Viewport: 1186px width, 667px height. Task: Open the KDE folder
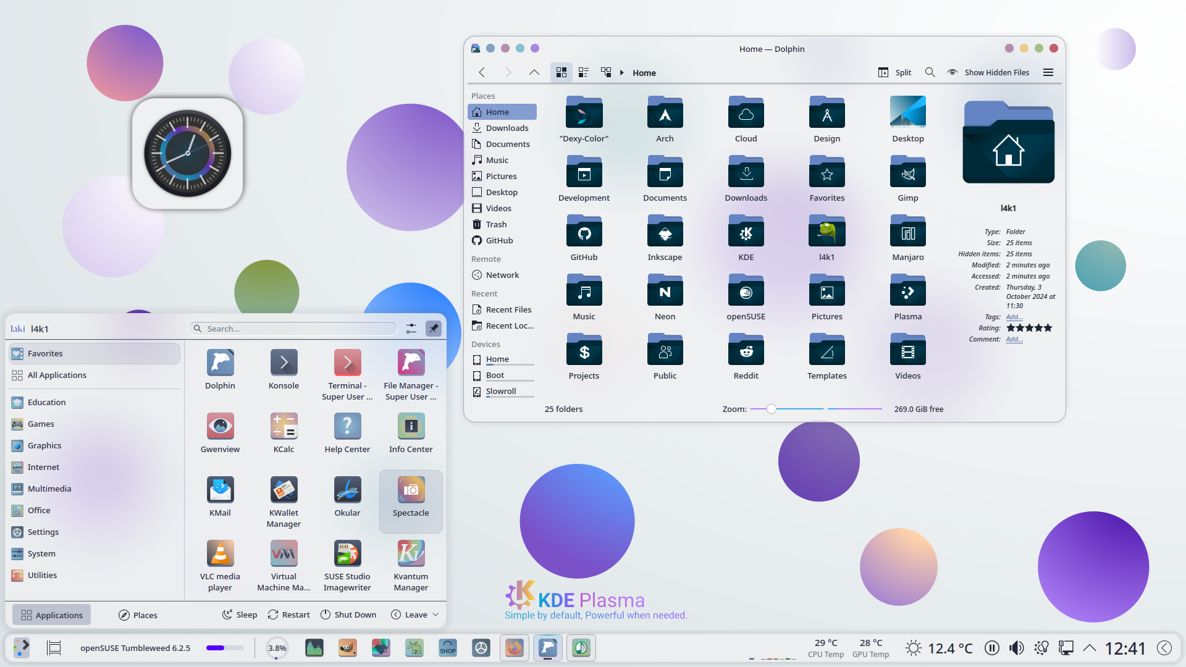pos(746,238)
